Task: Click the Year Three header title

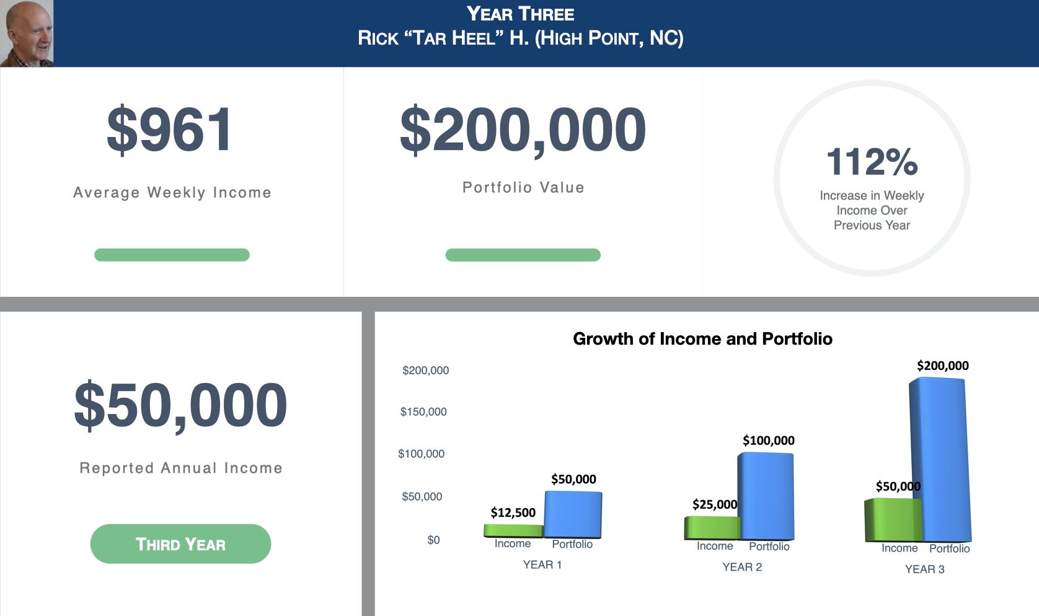Action: pos(520,14)
